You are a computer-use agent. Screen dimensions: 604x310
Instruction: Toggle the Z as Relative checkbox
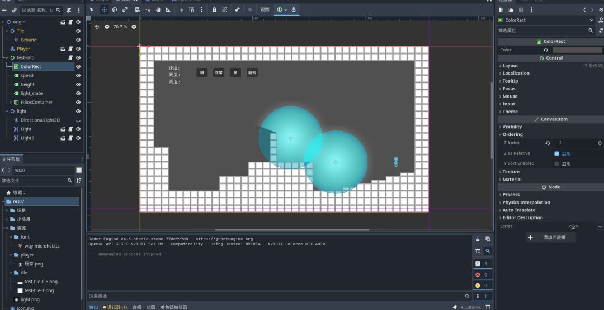(556, 153)
